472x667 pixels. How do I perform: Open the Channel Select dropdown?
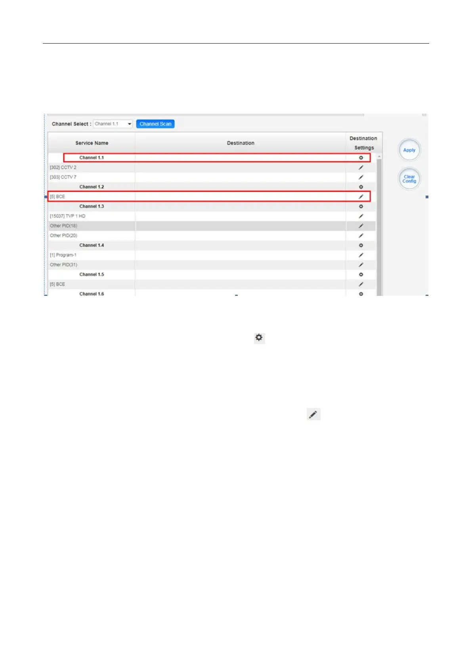(x=113, y=124)
